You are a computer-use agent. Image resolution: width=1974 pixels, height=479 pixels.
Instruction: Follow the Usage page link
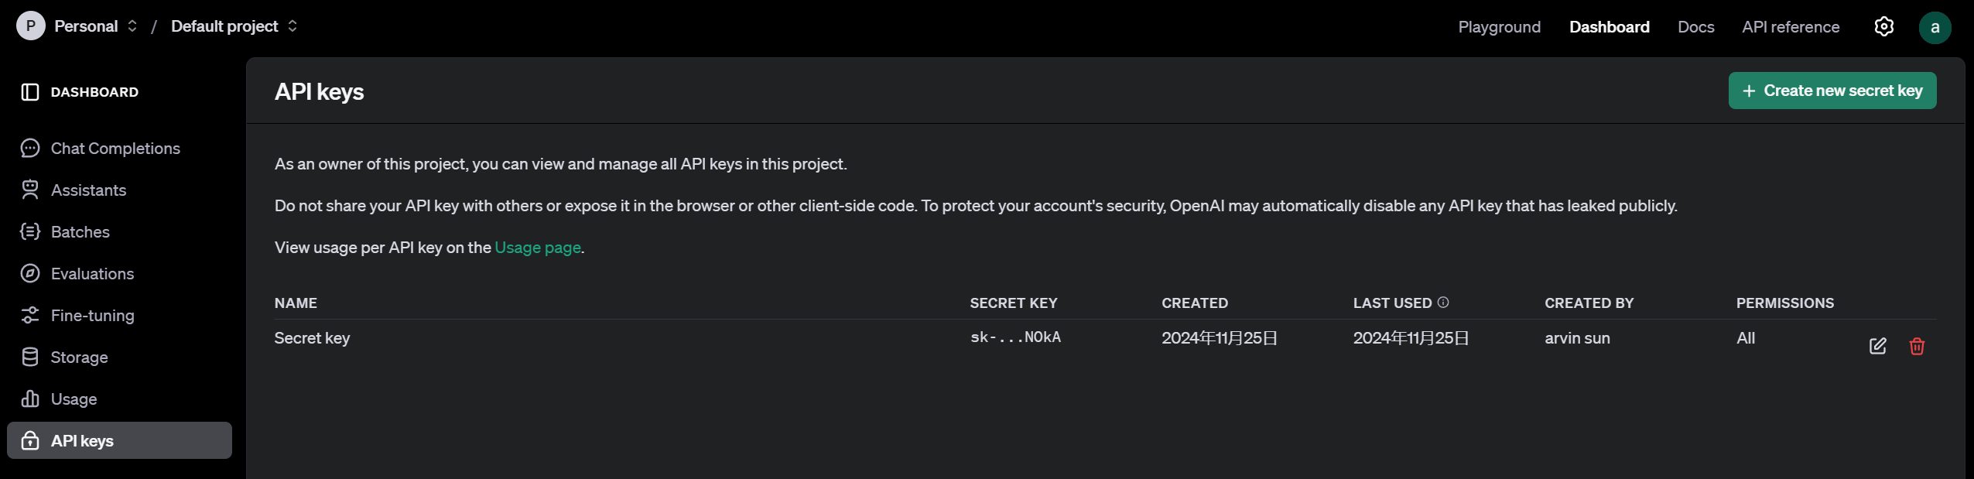(x=537, y=248)
